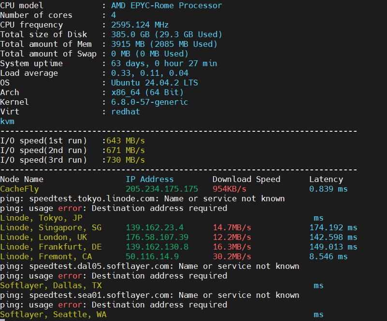The height and width of the screenshot is (321, 387).
Task: Click the CPU frequency value 2595.124 MHz
Action: (x=140, y=25)
